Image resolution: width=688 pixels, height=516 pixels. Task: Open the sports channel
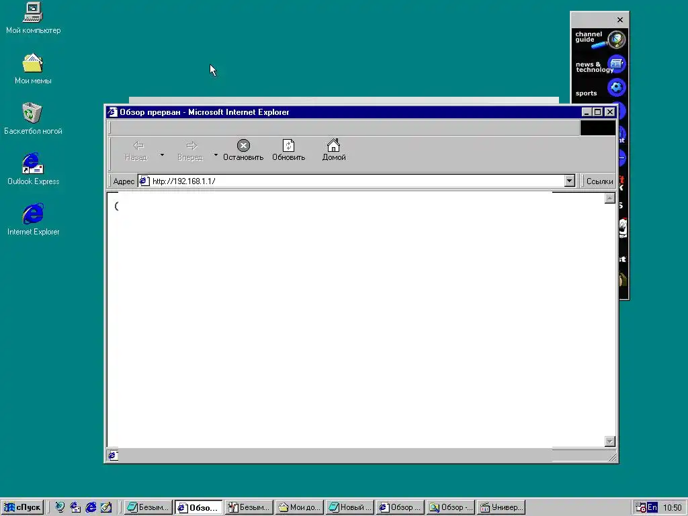point(600,89)
